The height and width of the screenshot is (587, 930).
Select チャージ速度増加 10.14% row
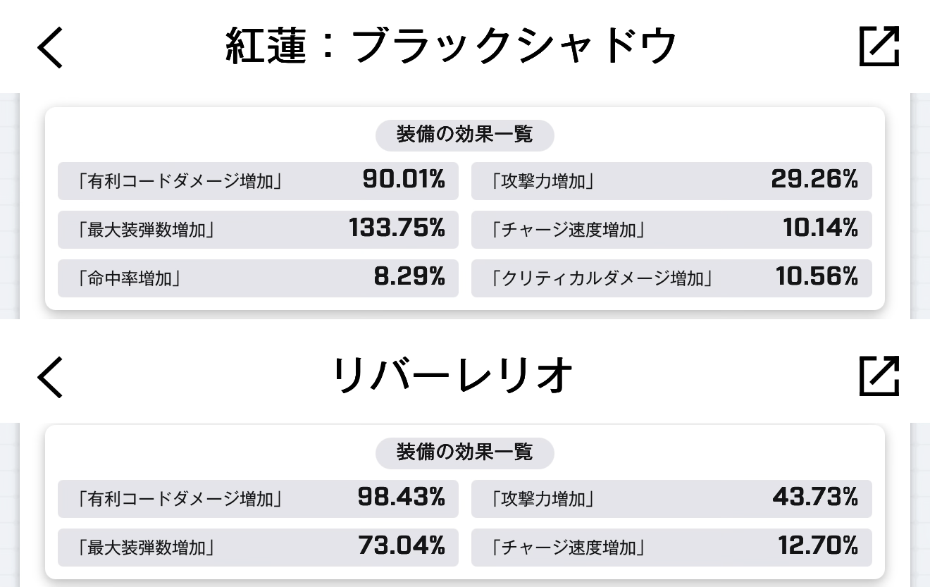click(671, 230)
